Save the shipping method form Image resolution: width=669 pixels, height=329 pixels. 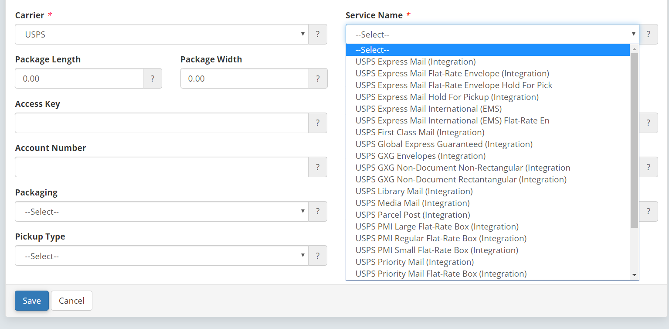32,301
